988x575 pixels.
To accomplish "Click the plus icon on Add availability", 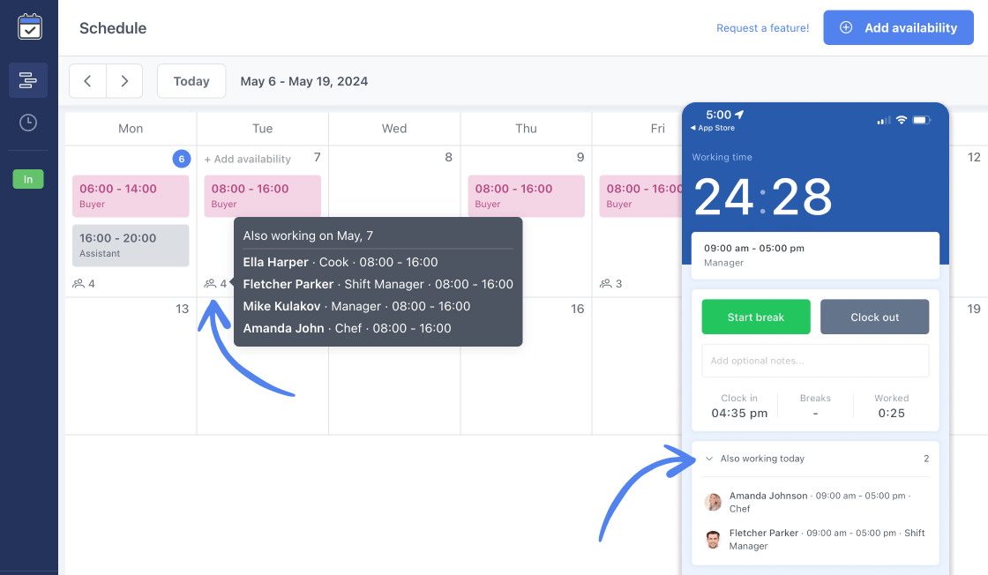I will pyautogui.click(x=845, y=27).
